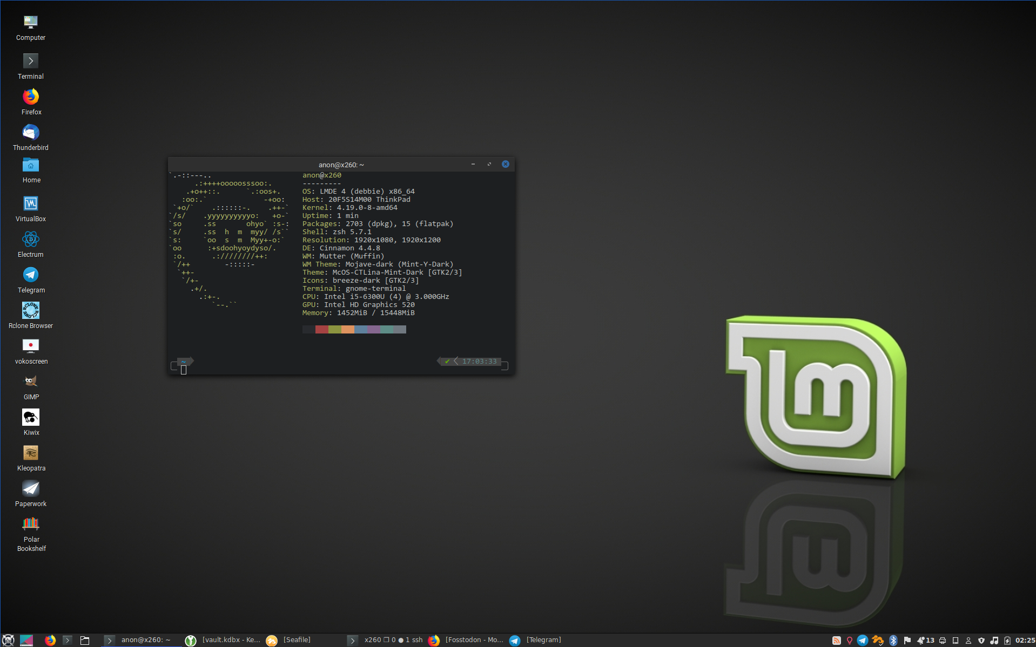Click the 'Terminal: gnome-terminal' line
The image size is (1036, 647).
[354, 289]
